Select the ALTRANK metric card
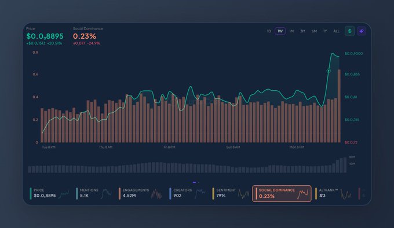394x228 pixels. [x=333, y=193]
